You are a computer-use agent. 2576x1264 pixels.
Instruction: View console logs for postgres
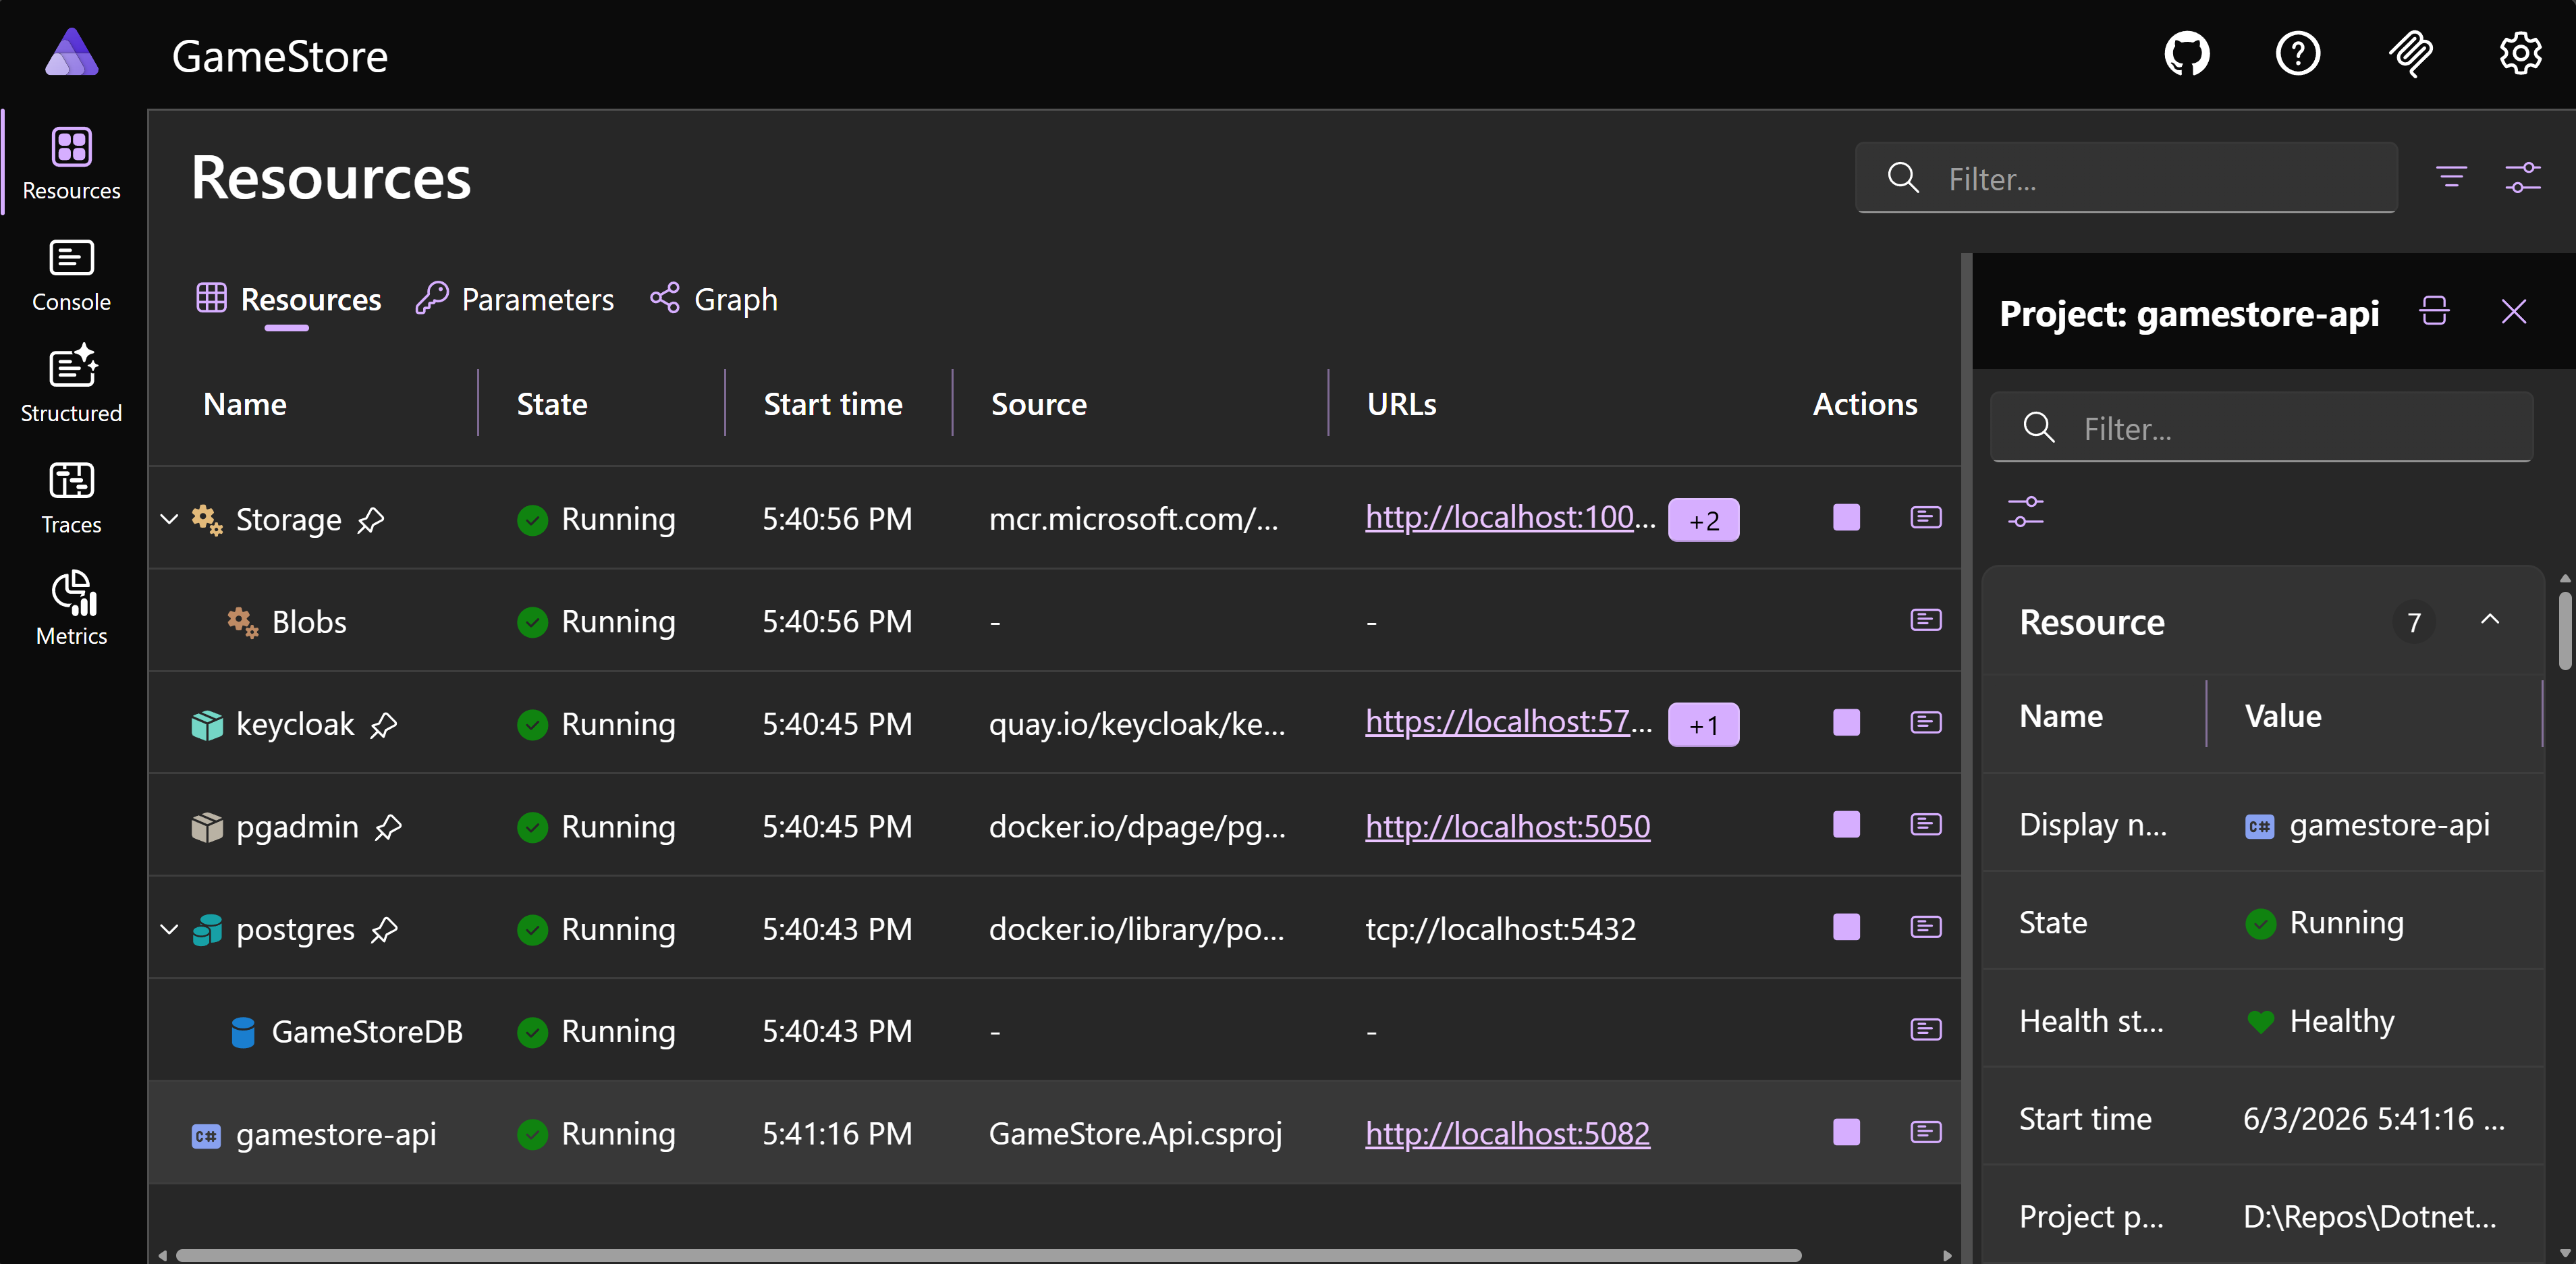1926,928
